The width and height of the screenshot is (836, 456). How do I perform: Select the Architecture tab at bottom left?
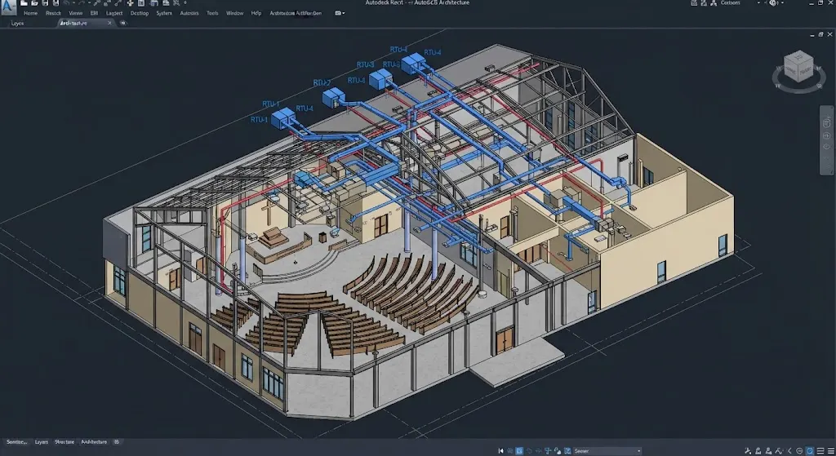94,442
